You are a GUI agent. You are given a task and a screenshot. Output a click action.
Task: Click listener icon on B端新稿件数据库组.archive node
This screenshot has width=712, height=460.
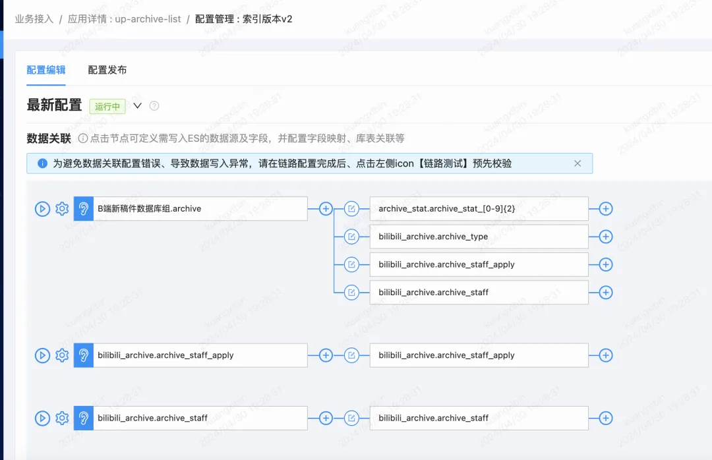pos(84,209)
